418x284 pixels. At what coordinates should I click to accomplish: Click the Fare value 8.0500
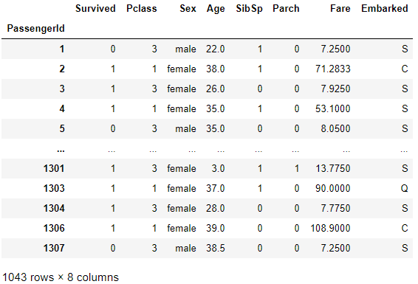[335, 129]
